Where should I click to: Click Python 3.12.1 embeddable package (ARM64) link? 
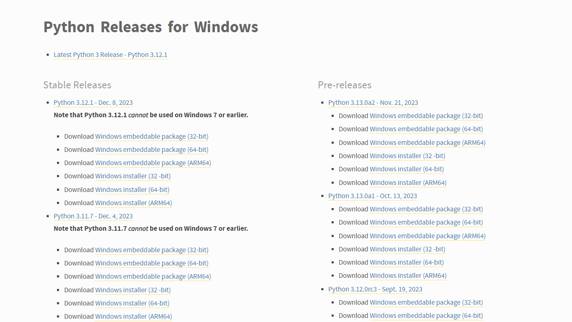click(x=153, y=163)
